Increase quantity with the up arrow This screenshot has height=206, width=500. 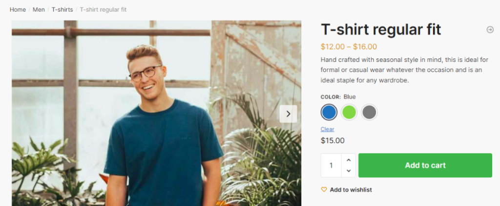point(348,160)
